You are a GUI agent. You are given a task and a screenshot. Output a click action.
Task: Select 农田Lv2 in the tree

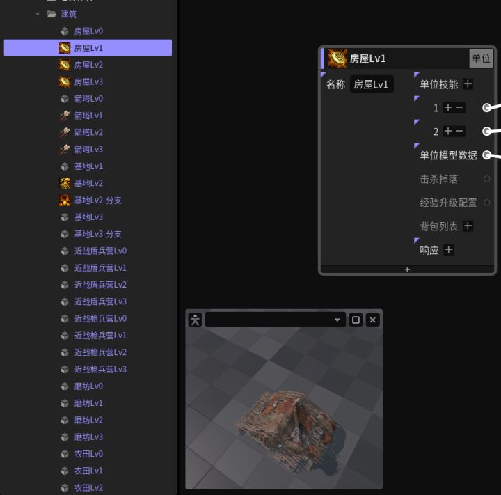click(88, 487)
